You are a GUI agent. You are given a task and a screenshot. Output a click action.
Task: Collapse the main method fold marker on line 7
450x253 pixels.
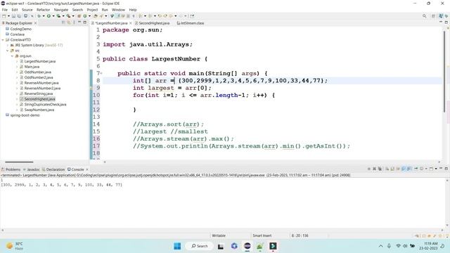[101, 73]
